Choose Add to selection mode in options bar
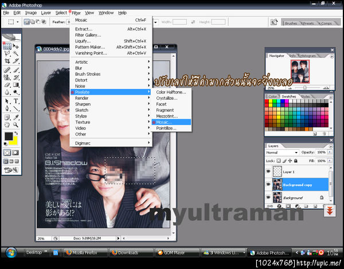Screen dimensions: 344x269 pos(33,22)
